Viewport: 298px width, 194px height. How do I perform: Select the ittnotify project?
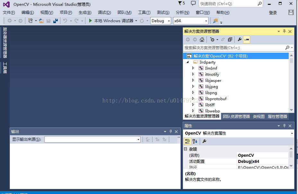pos(212,74)
